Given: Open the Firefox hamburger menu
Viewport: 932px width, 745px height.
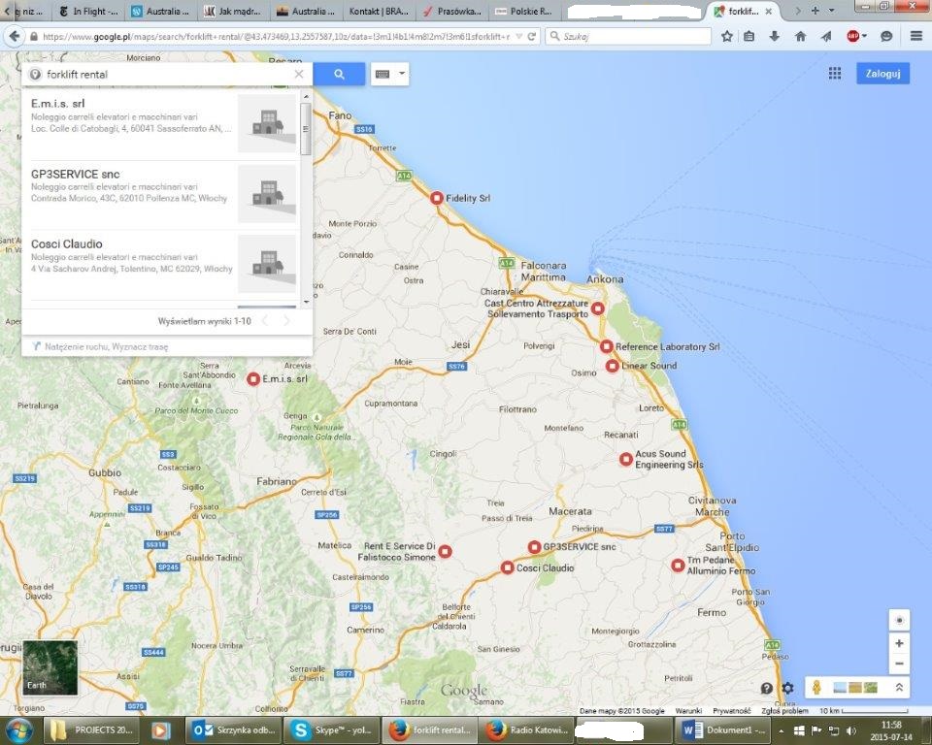Looking at the screenshot, I should 916,36.
